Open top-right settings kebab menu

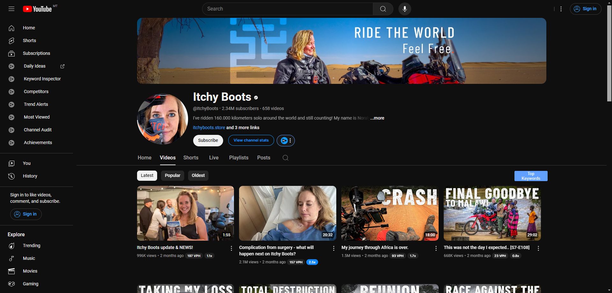tap(561, 9)
